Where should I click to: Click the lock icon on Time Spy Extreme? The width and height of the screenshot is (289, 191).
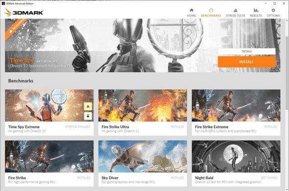point(88,116)
